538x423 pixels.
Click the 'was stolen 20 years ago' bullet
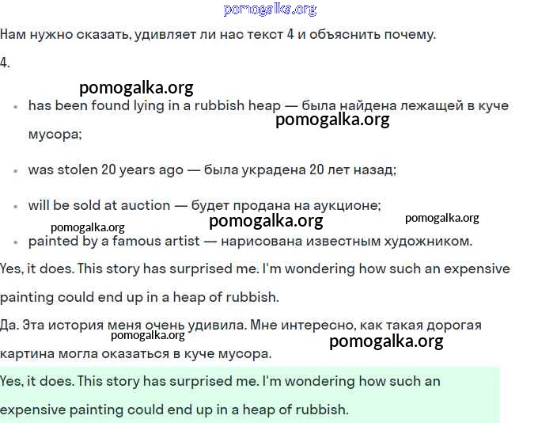[x=212, y=170]
